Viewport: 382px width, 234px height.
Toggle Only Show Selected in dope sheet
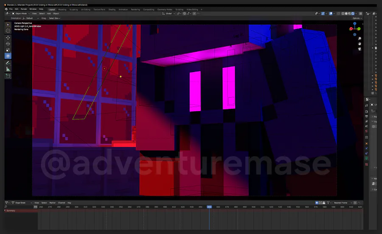pyautogui.click(x=317, y=203)
